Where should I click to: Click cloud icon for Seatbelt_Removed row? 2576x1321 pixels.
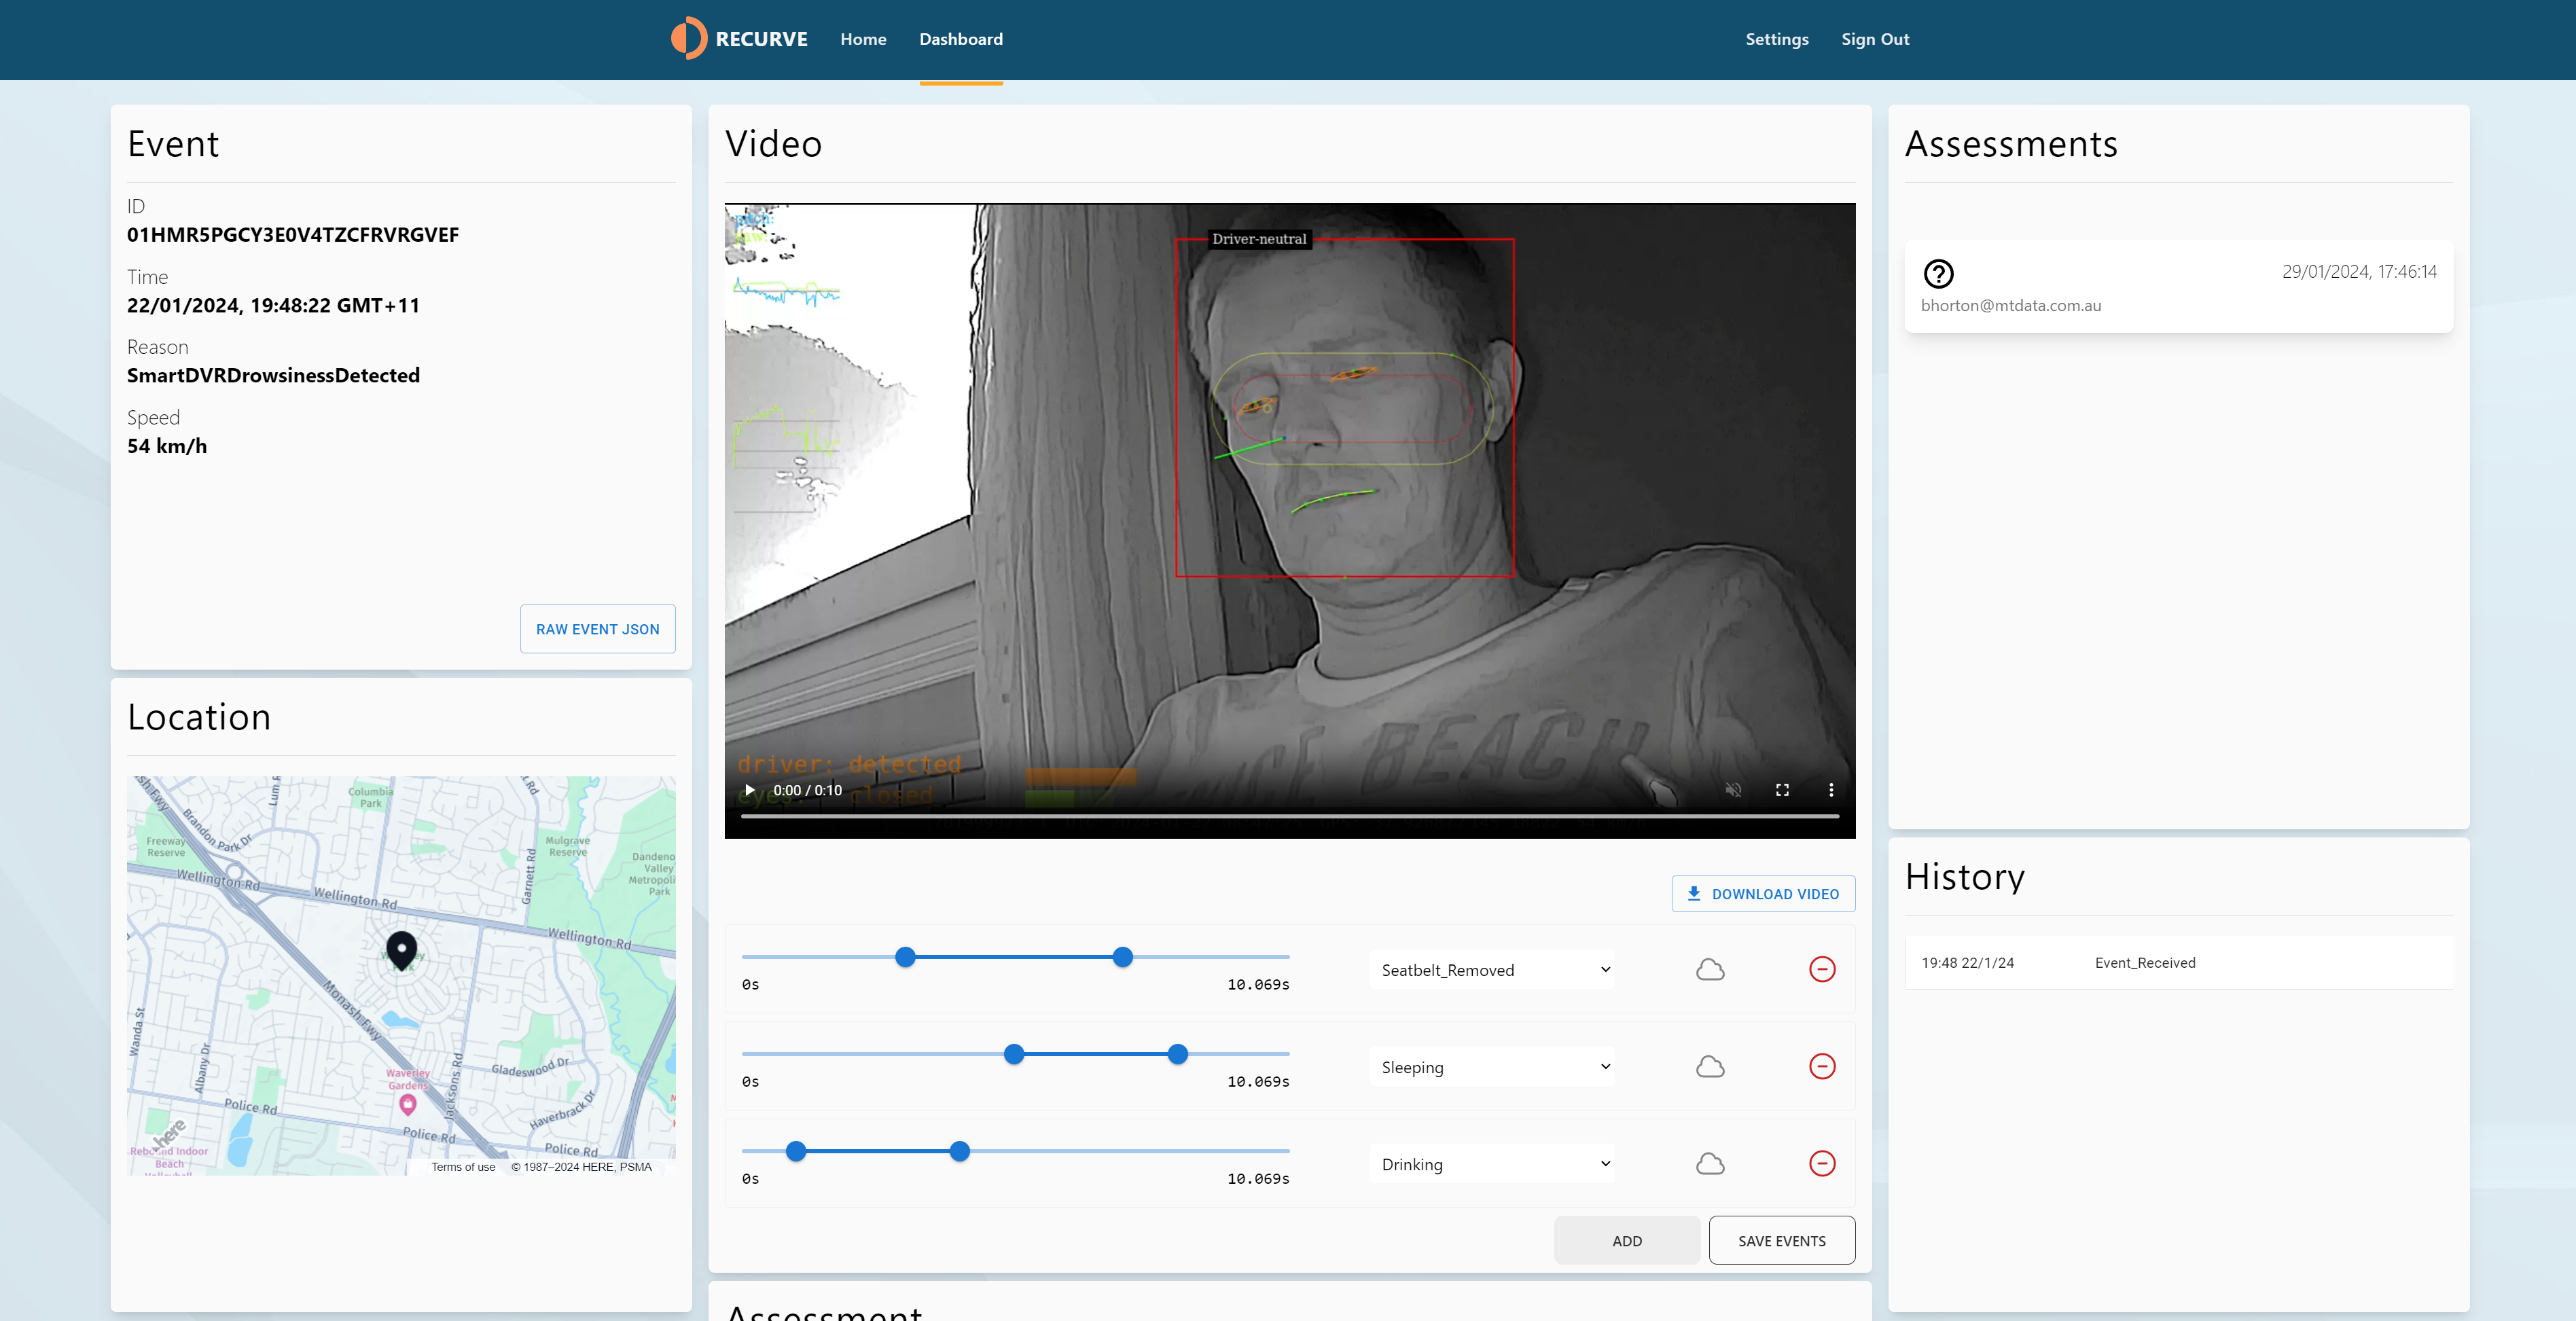pos(1710,970)
